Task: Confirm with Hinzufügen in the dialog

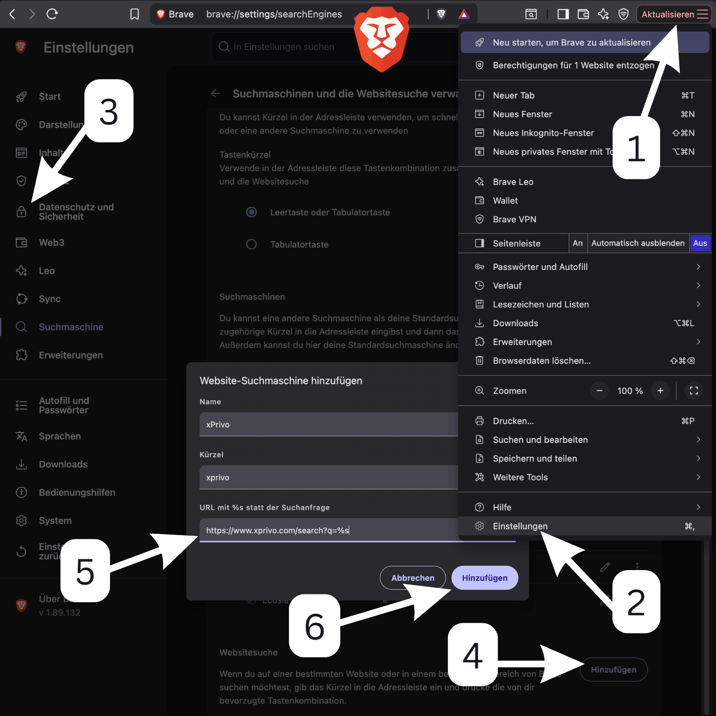Action: pos(485,578)
